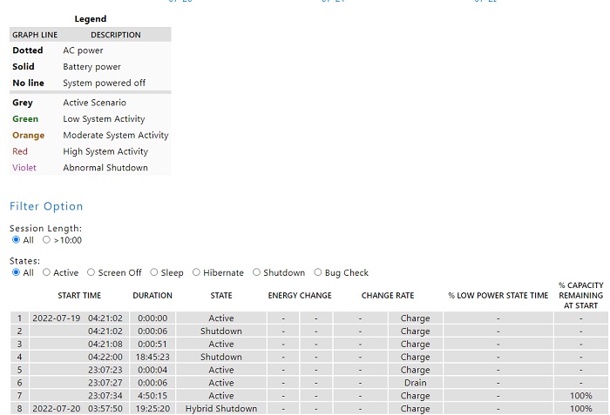The width and height of the screenshot is (610, 415).
Task: Click the 04:22:00 start time cell
Action: click(x=105, y=357)
